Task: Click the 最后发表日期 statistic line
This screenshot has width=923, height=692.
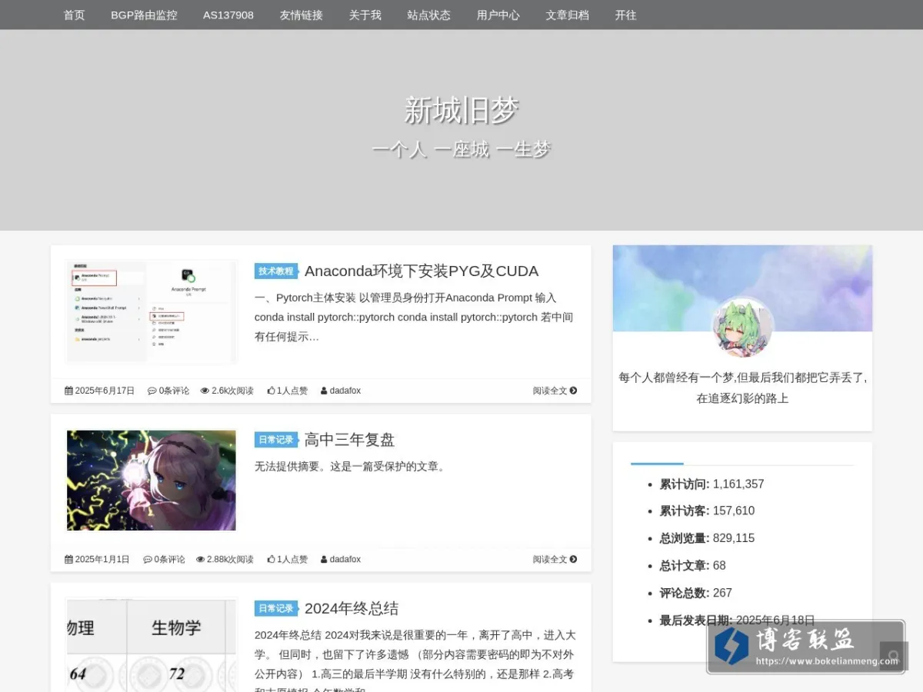Action: point(737,620)
